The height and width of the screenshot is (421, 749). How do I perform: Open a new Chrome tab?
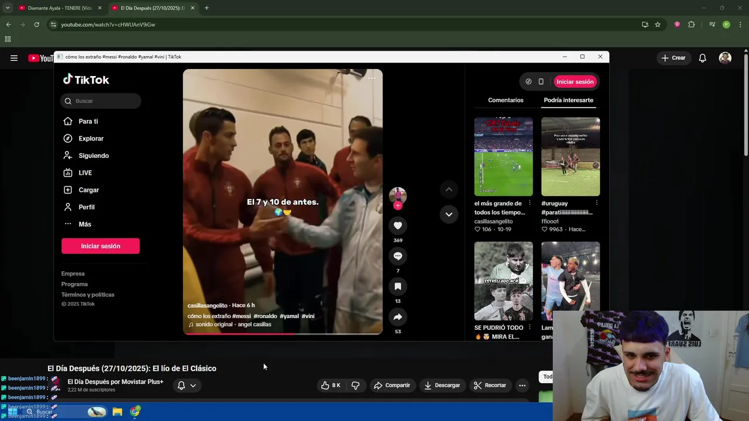(207, 8)
